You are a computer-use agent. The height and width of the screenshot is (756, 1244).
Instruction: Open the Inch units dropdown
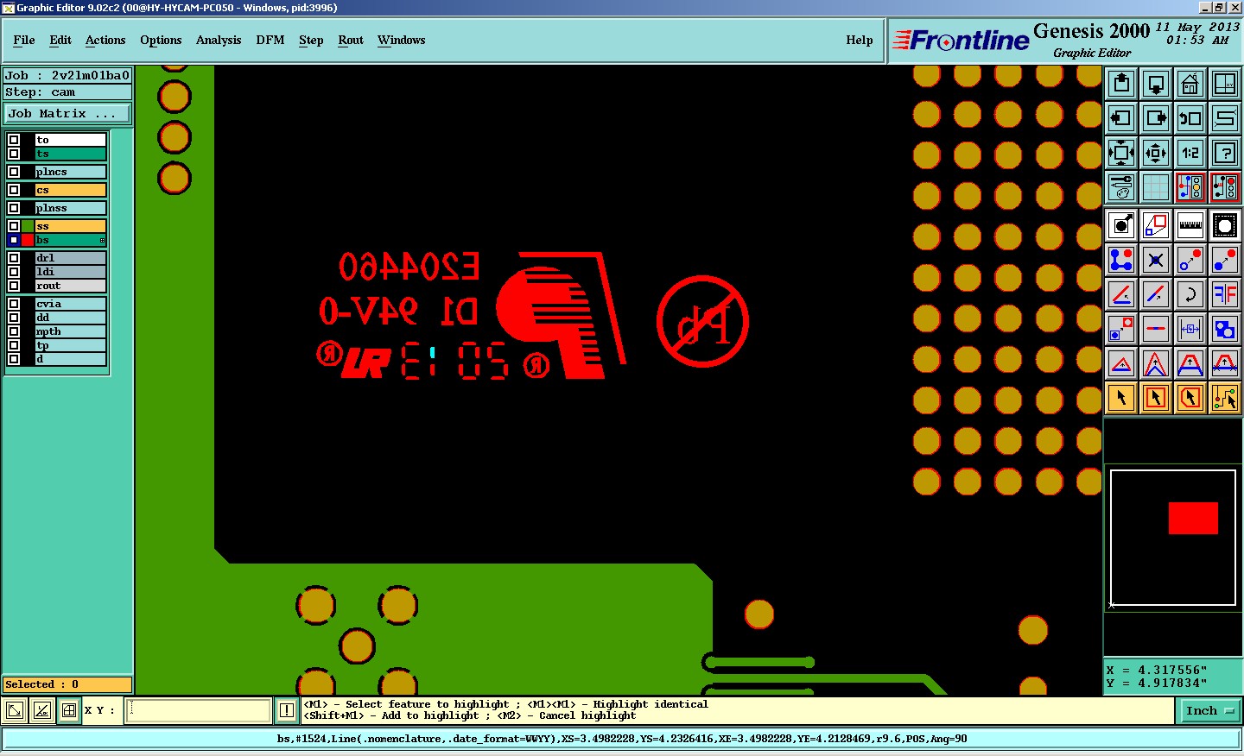click(x=1211, y=711)
